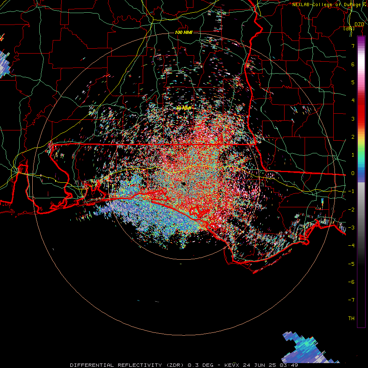Click the -6 value on the dB scale

[x=351, y=282]
